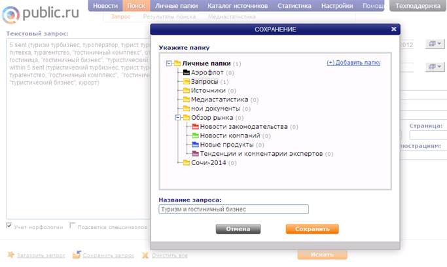Select the Обзор рынка folder label
Screen dimensions: 447x267
click(212, 118)
